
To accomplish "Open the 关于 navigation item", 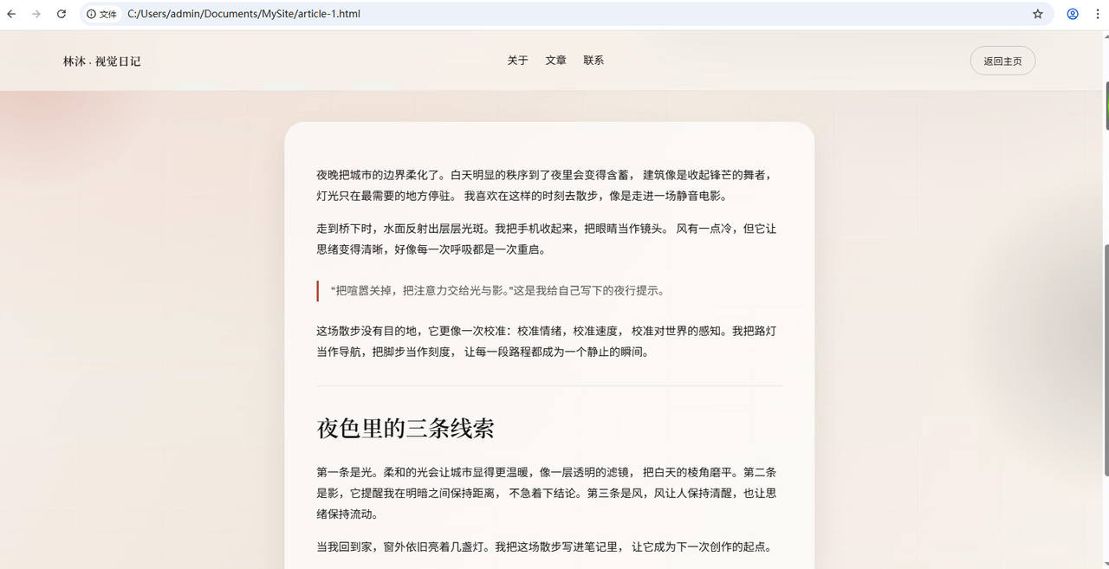I will [x=517, y=61].
